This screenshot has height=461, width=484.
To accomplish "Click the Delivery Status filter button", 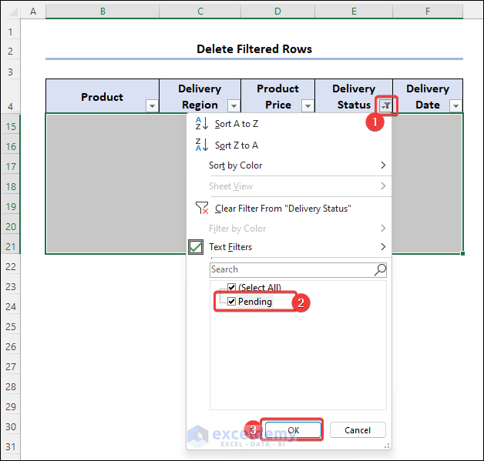I will pos(386,106).
